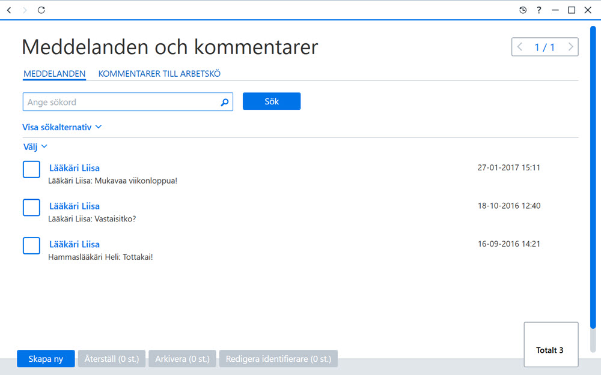Tick checkbox for Vastaisitko message
The image size is (601, 375).
[x=31, y=208]
